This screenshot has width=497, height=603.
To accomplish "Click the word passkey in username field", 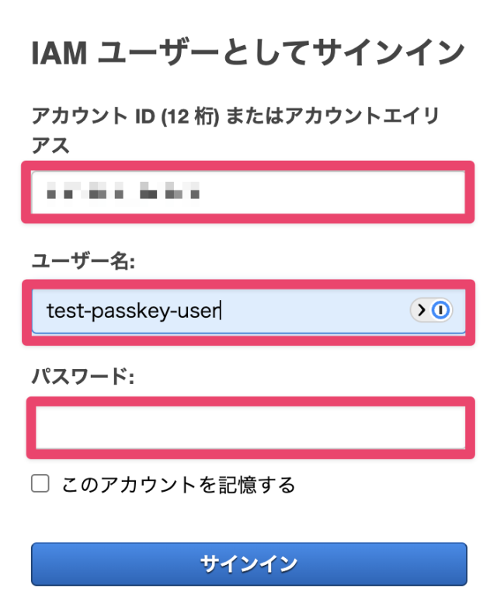I will point(134,311).
